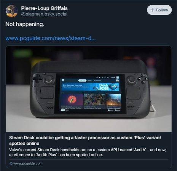Click the left thumbstick on the Steam Deck

tap(49, 80)
